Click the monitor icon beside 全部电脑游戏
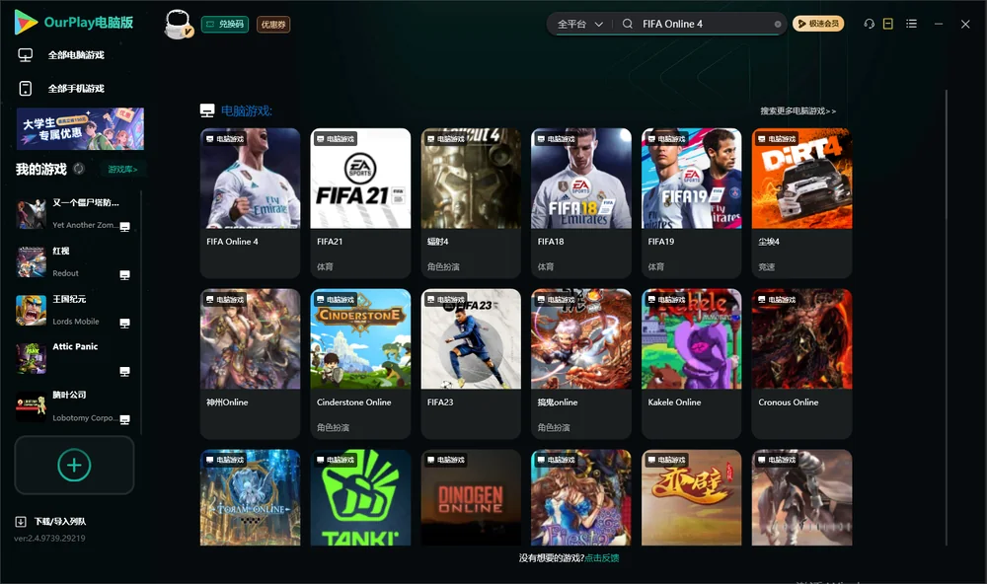The width and height of the screenshot is (987, 584). pos(26,55)
